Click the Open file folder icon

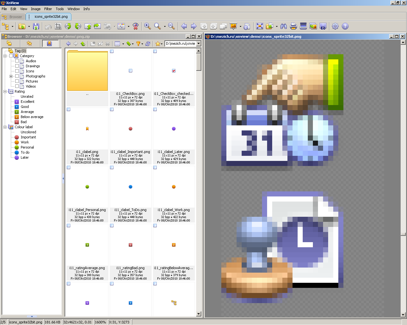point(22,26)
